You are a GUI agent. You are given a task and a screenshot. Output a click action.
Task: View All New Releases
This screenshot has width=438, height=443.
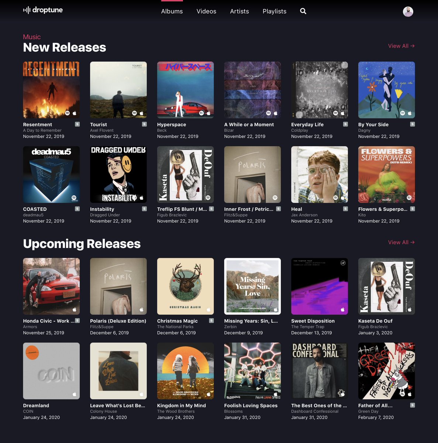tap(401, 46)
